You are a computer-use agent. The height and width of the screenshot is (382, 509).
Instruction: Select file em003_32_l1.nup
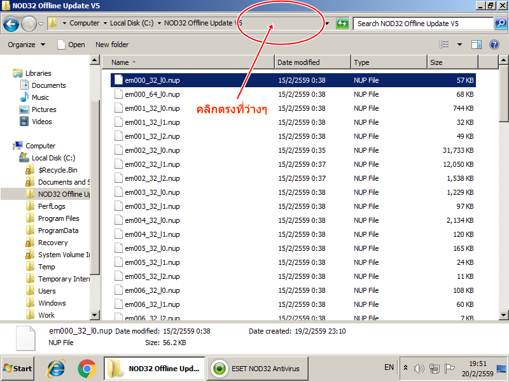(152, 206)
